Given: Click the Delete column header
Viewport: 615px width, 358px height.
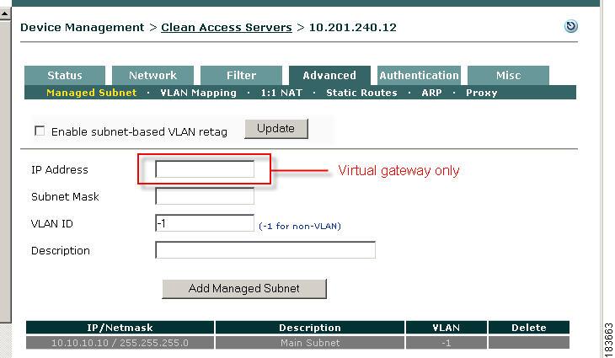Looking at the screenshot, I should coord(529,328).
